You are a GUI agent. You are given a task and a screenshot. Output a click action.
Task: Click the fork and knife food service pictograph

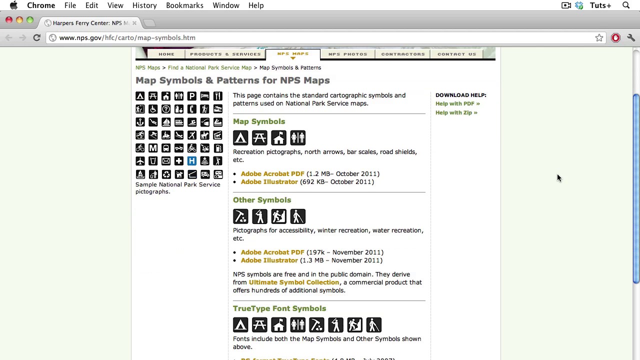(218, 96)
